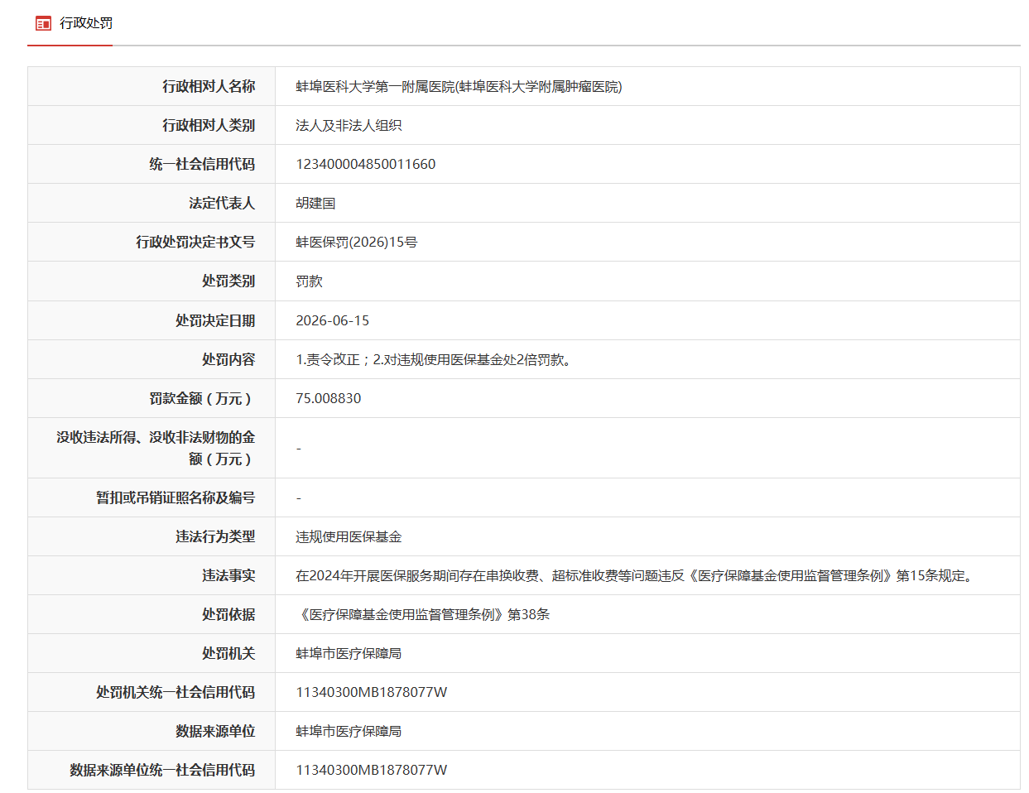Click the 暂扣或吊销证照名称及编号 label
Screen dimensions: 1029x793
point(176,497)
